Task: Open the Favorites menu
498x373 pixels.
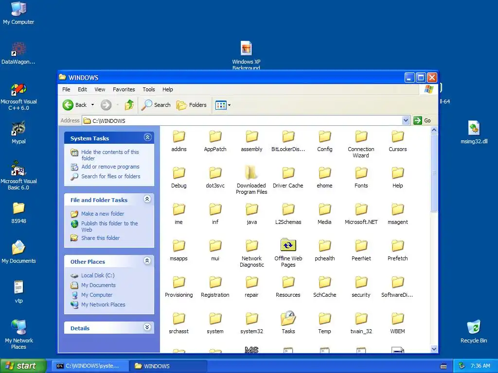Action: click(124, 89)
